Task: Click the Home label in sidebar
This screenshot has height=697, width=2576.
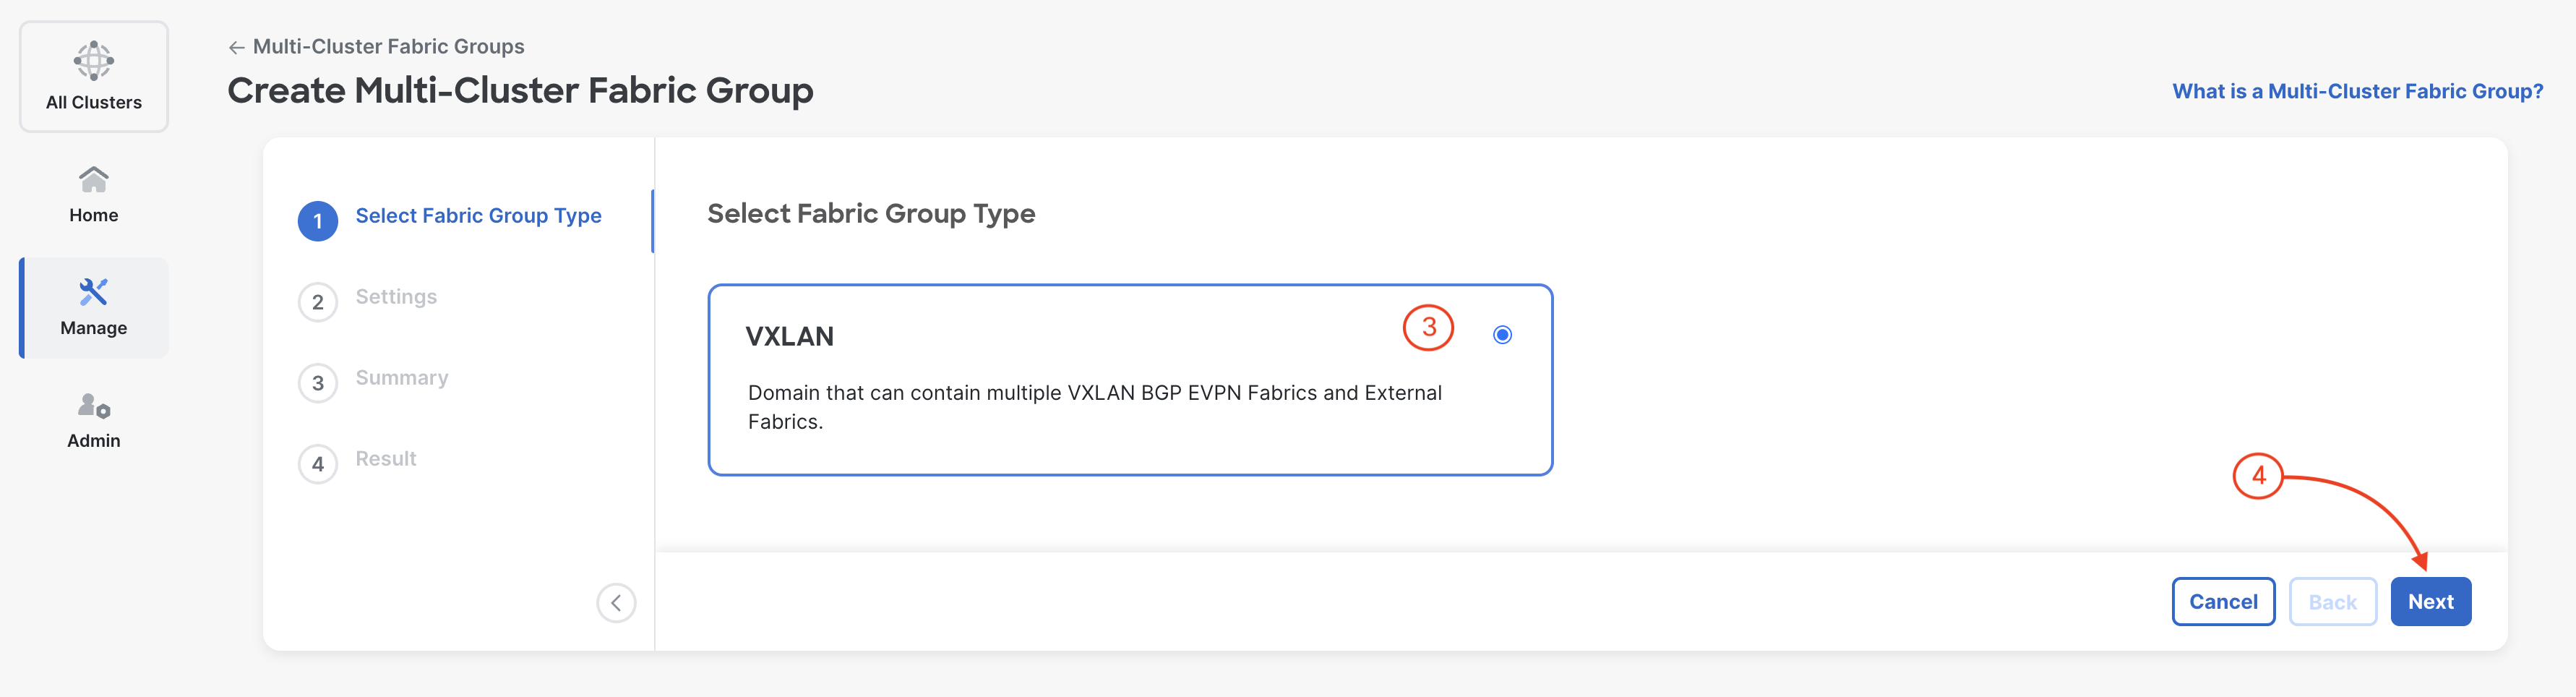Action: click(94, 215)
